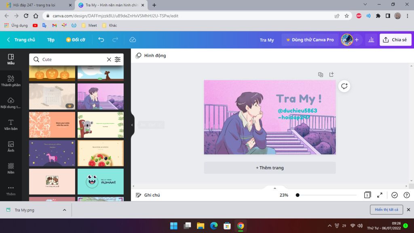The image size is (414, 233).
Task: Click + Thêm trang to add page
Action: pyautogui.click(x=270, y=168)
